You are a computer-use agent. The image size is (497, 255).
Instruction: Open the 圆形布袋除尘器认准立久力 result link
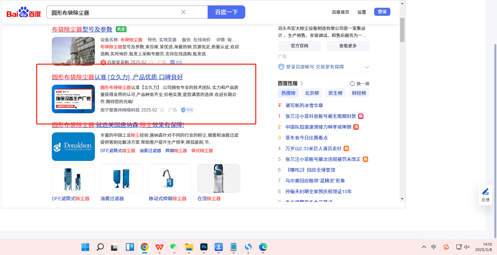coord(117,77)
